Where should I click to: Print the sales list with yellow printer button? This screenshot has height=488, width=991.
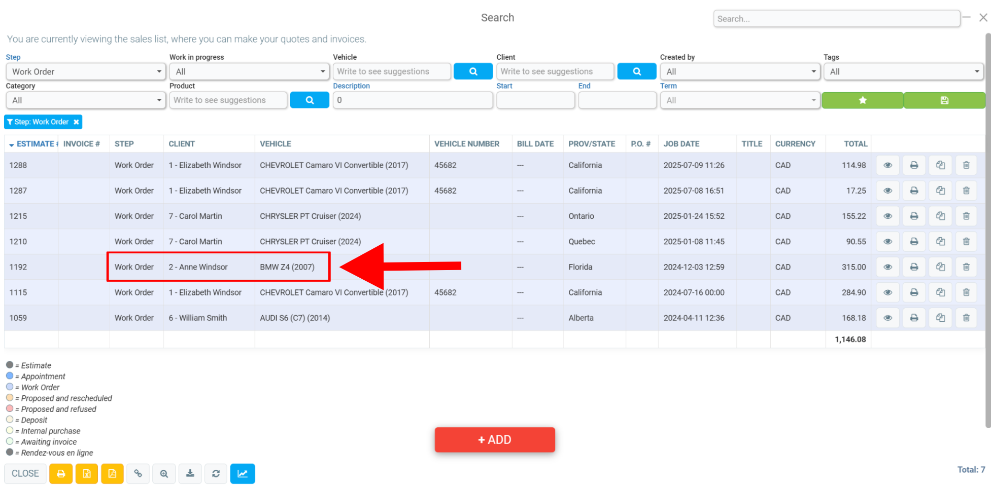click(x=61, y=474)
